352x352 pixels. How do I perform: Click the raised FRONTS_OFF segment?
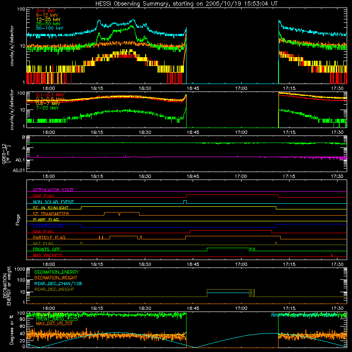(228, 248)
